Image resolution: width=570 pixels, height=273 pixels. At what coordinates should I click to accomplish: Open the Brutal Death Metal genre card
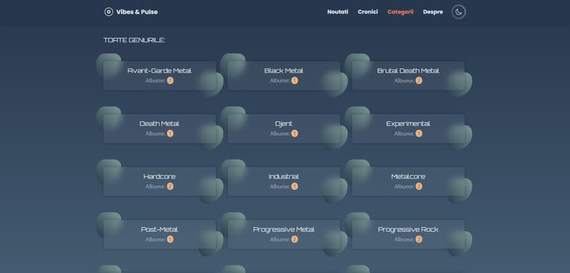(408, 76)
